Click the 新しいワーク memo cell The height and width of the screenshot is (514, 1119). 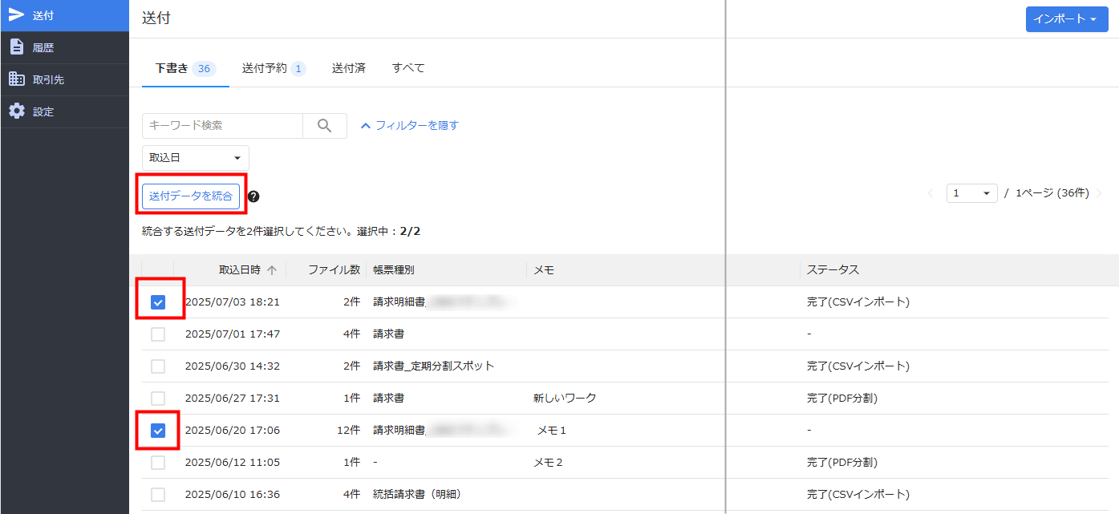point(565,399)
